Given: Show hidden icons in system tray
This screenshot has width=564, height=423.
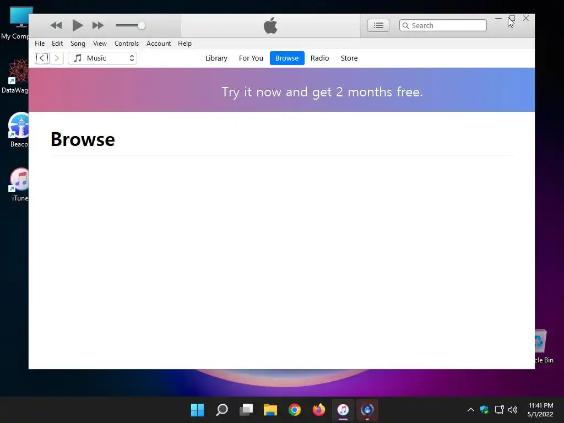Looking at the screenshot, I should point(470,410).
